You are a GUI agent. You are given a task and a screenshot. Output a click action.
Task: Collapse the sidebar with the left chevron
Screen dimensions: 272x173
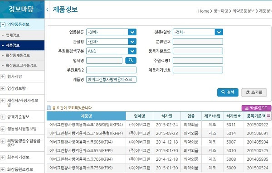point(47,10)
